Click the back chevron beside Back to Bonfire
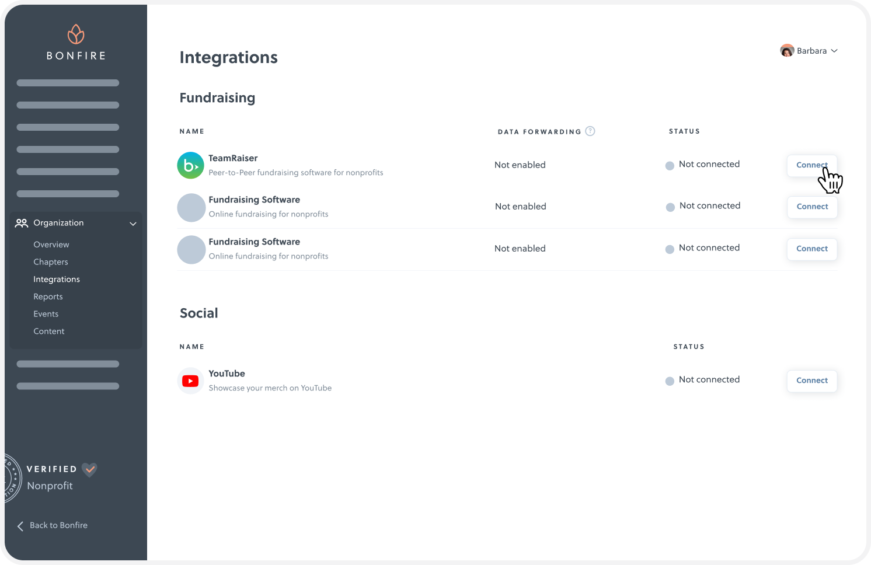 (x=19, y=525)
